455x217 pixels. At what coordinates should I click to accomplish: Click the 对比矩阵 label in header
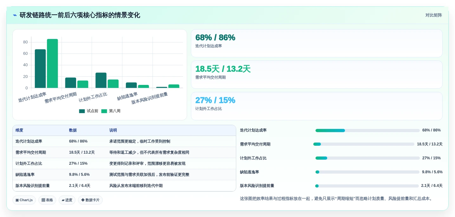[433, 15]
